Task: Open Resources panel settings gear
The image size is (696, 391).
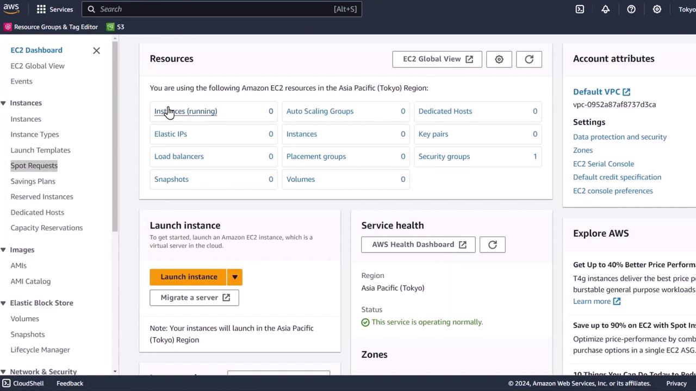Action: tap(499, 59)
